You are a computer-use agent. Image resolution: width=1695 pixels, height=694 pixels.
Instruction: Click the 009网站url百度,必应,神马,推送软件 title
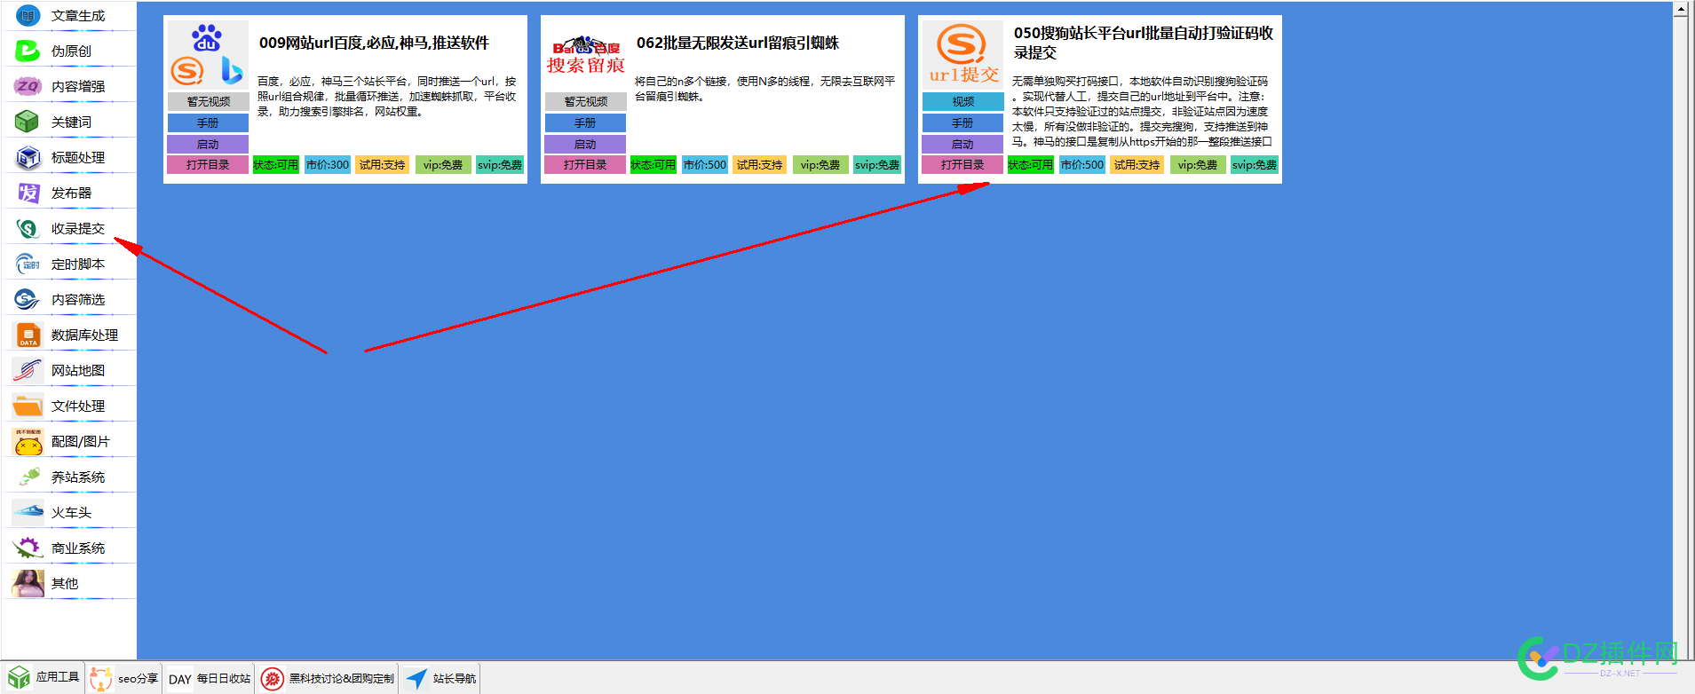pos(374,43)
